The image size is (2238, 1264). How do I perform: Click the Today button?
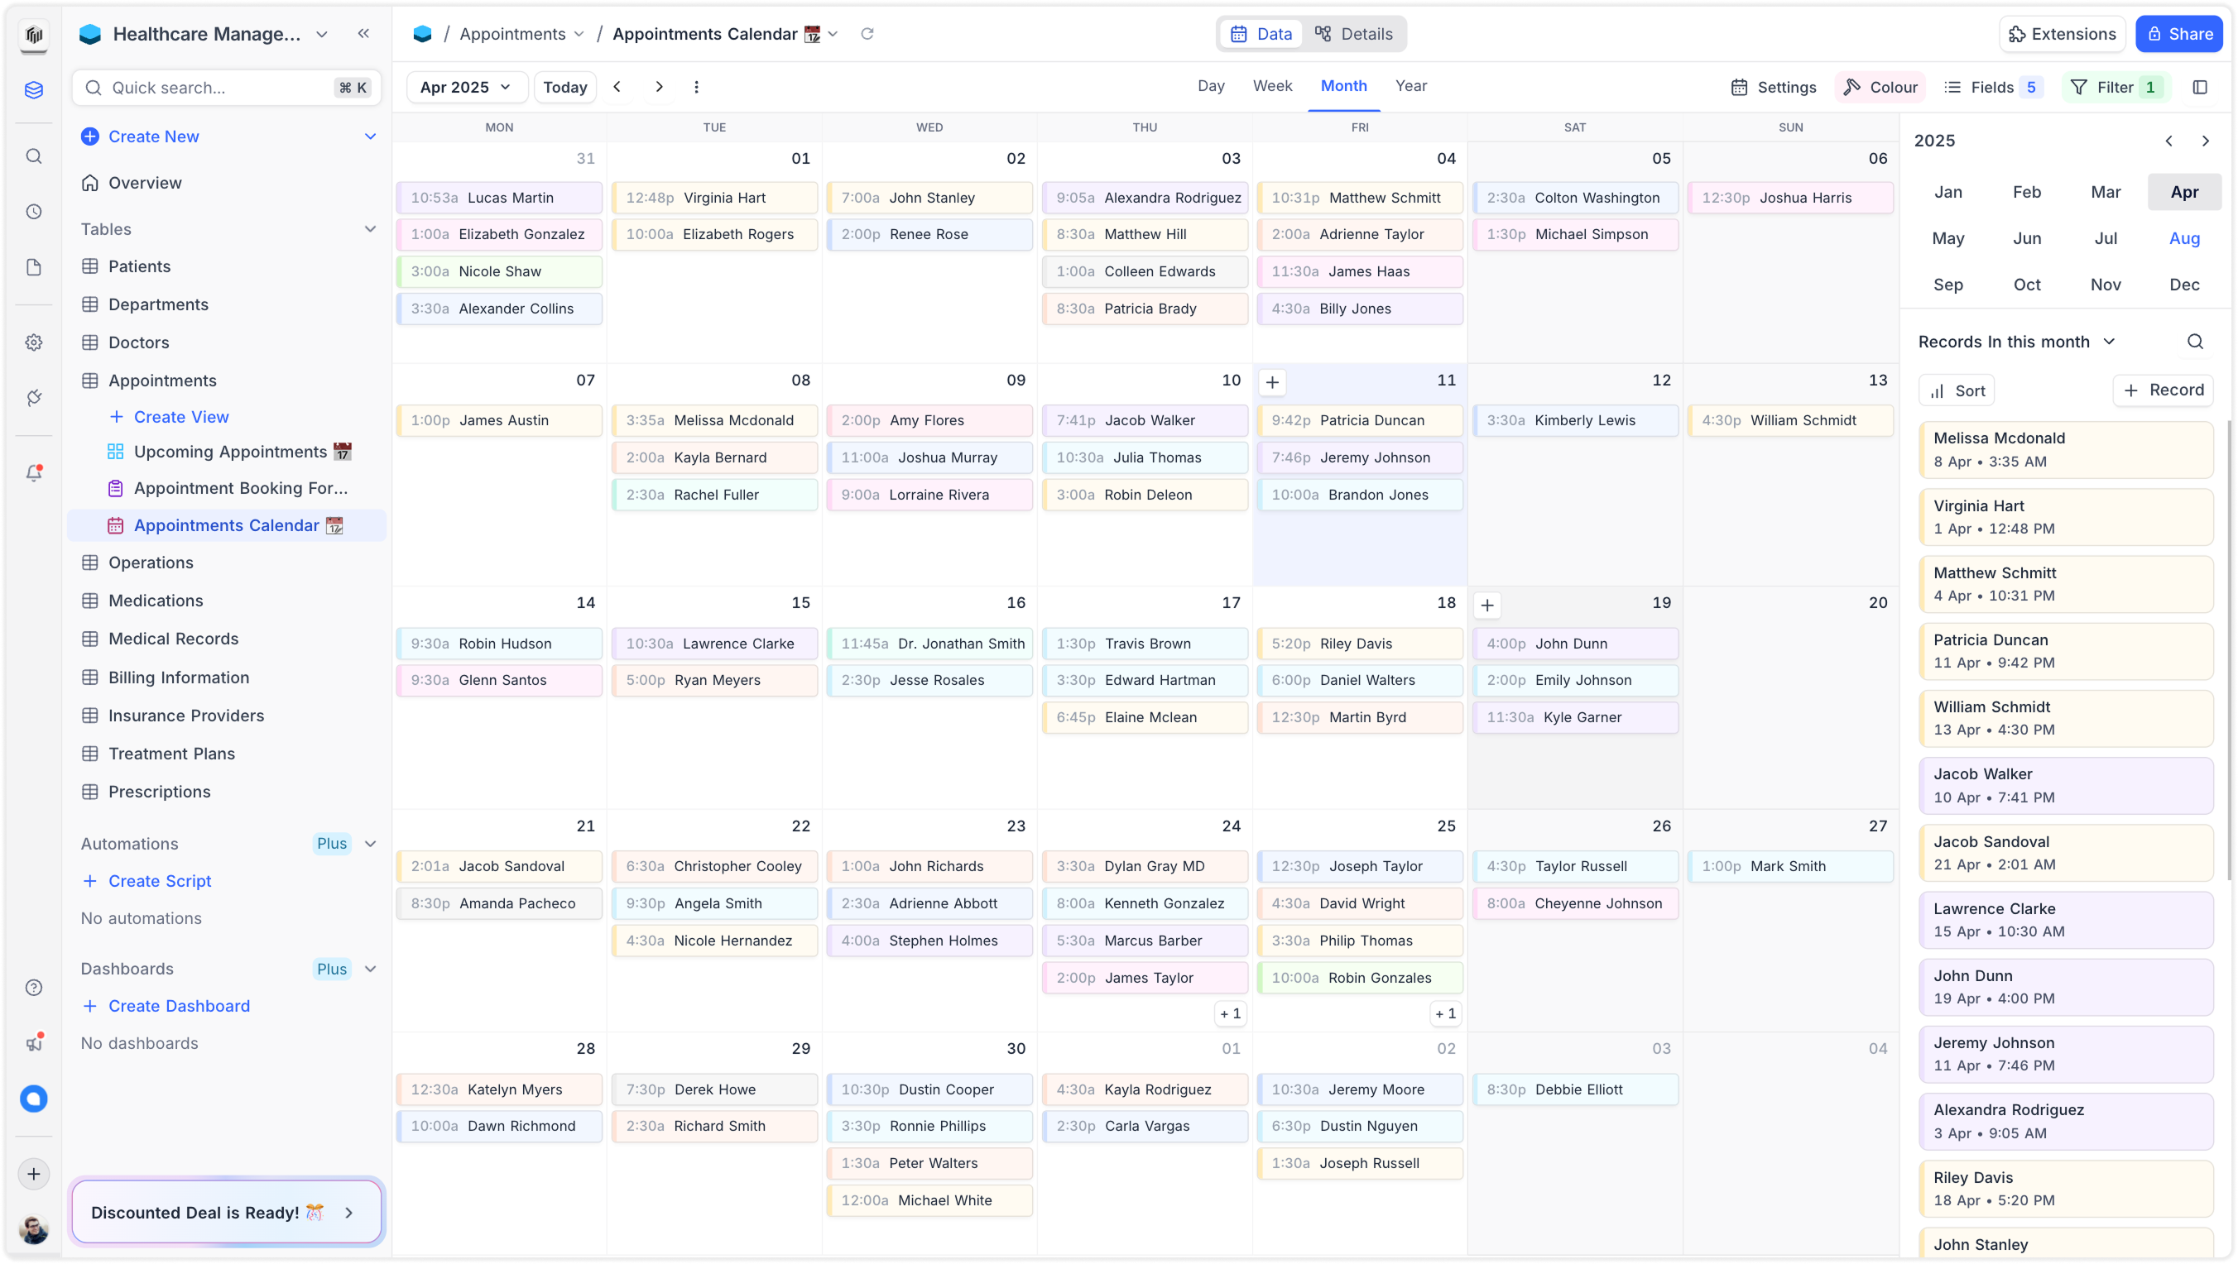click(x=564, y=87)
